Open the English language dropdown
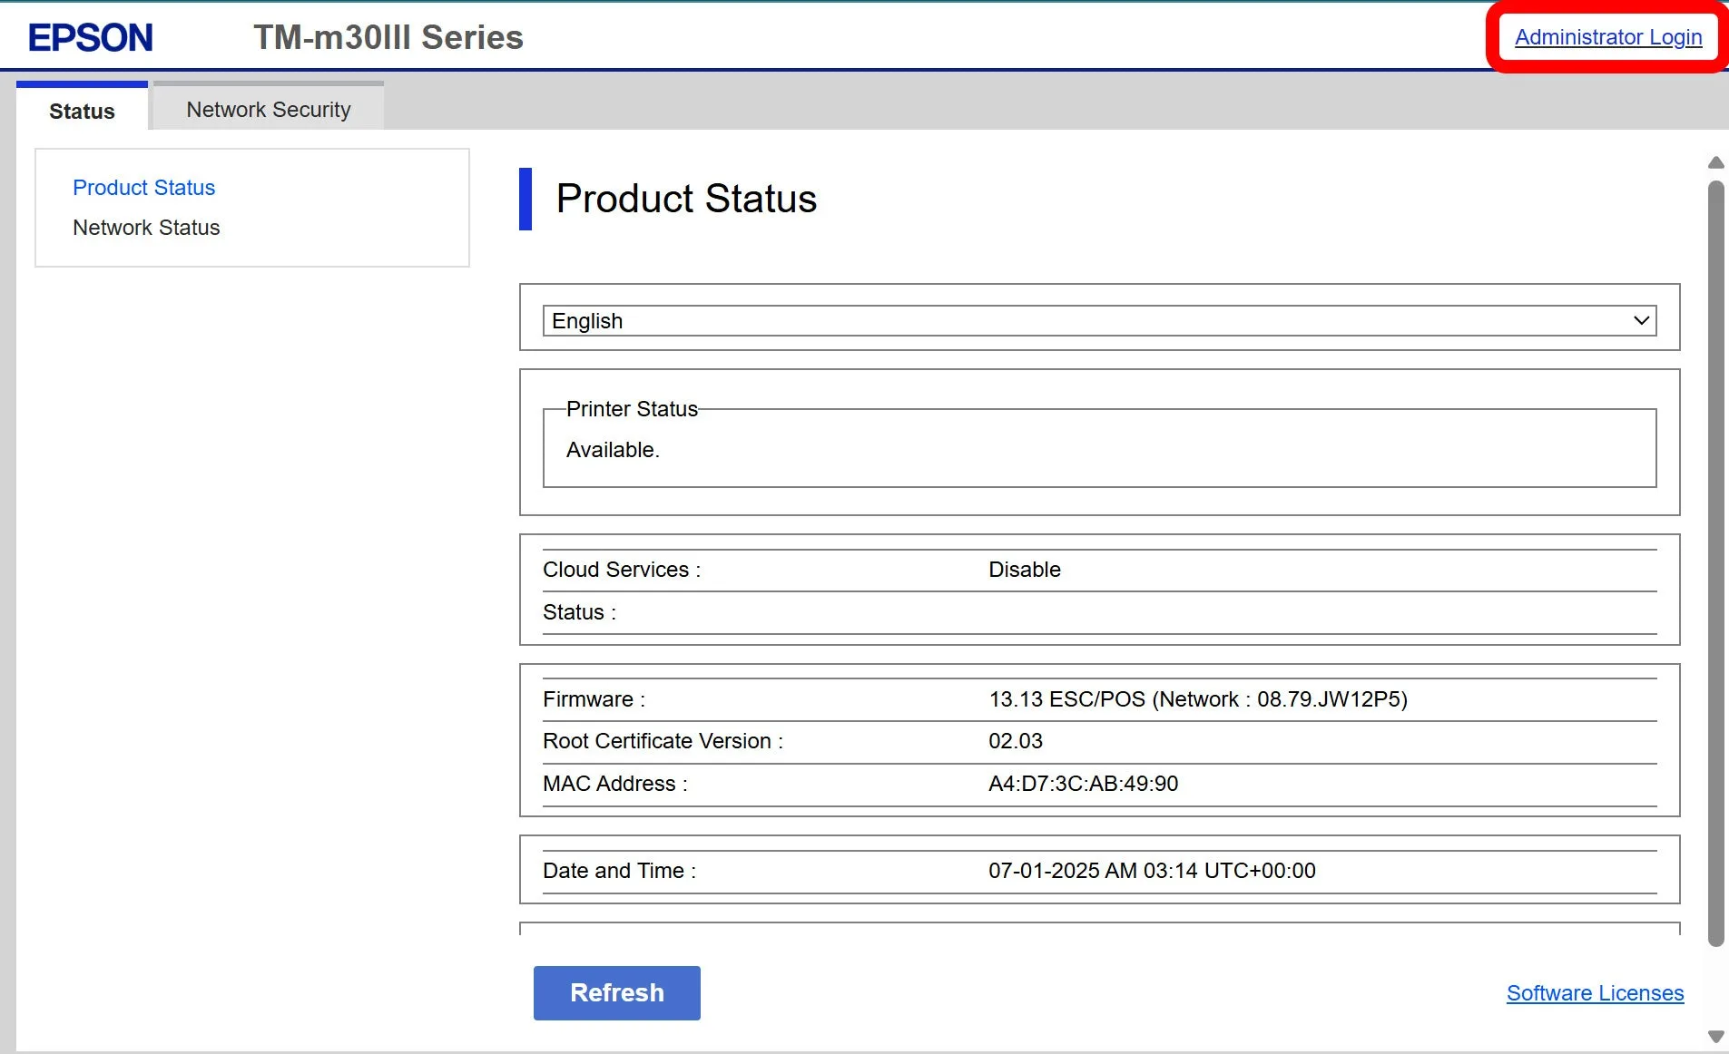 (1099, 320)
